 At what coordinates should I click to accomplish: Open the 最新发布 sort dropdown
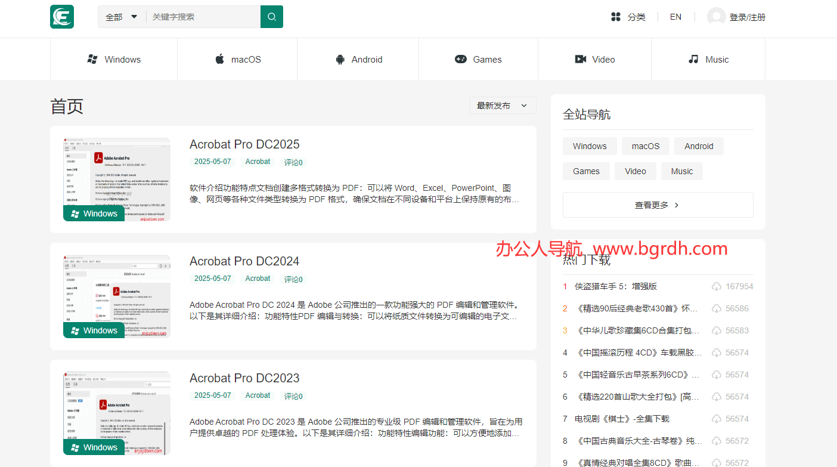(x=502, y=106)
